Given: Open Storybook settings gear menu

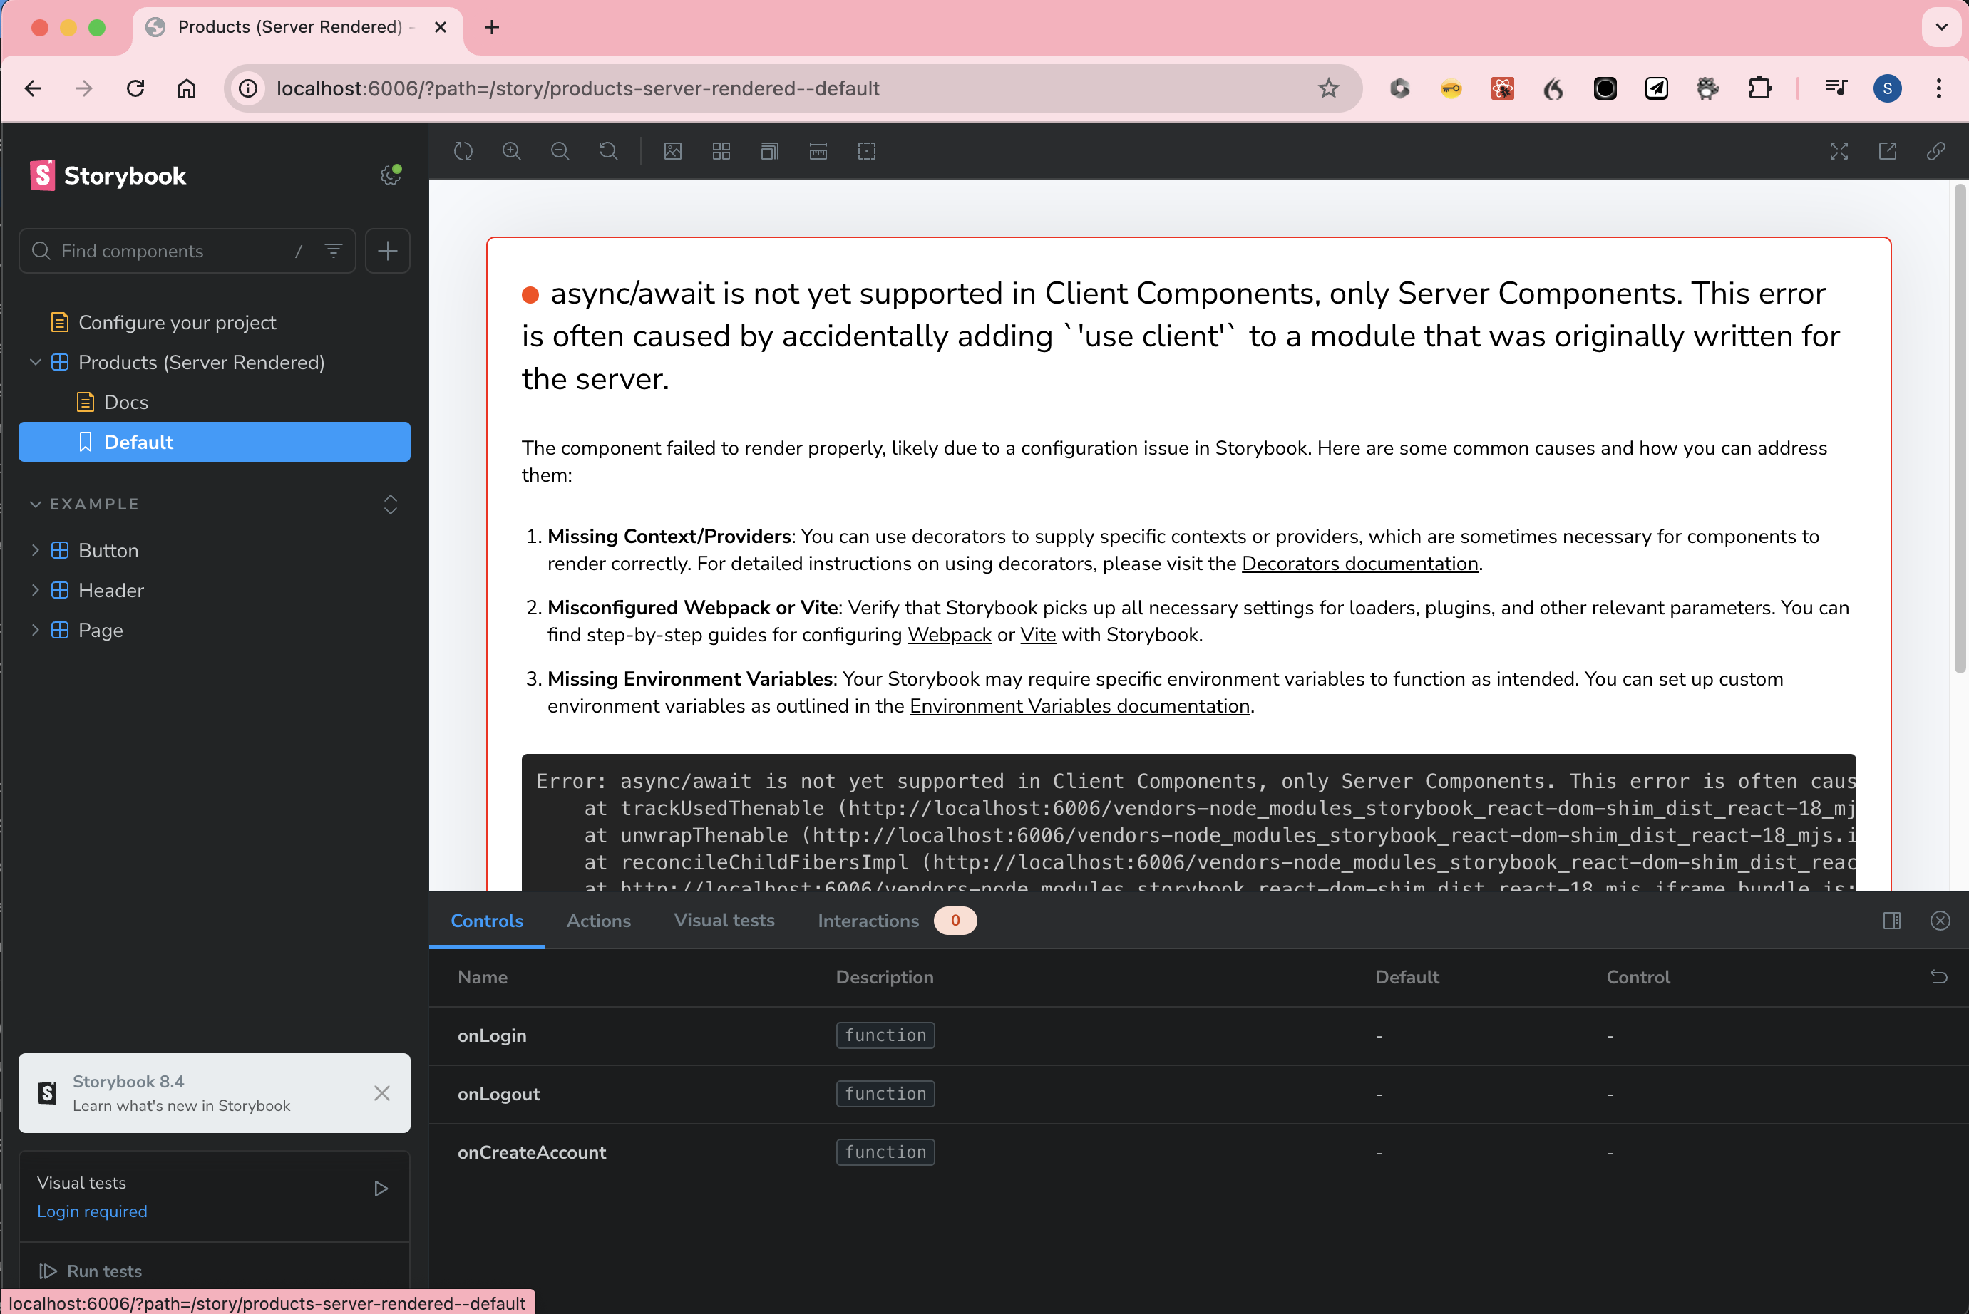Looking at the screenshot, I should click(x=391, y=175).
